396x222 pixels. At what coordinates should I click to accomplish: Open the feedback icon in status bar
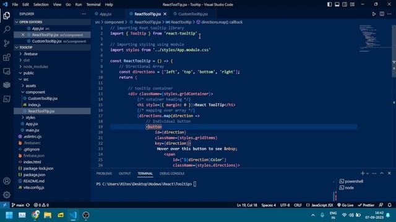[381, 205]
